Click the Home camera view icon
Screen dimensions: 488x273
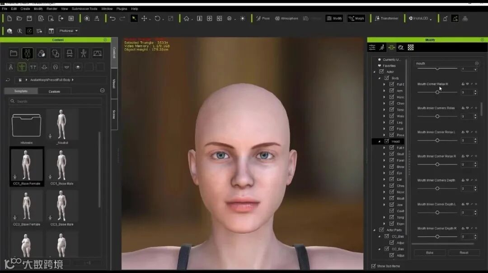click(187, 18)
